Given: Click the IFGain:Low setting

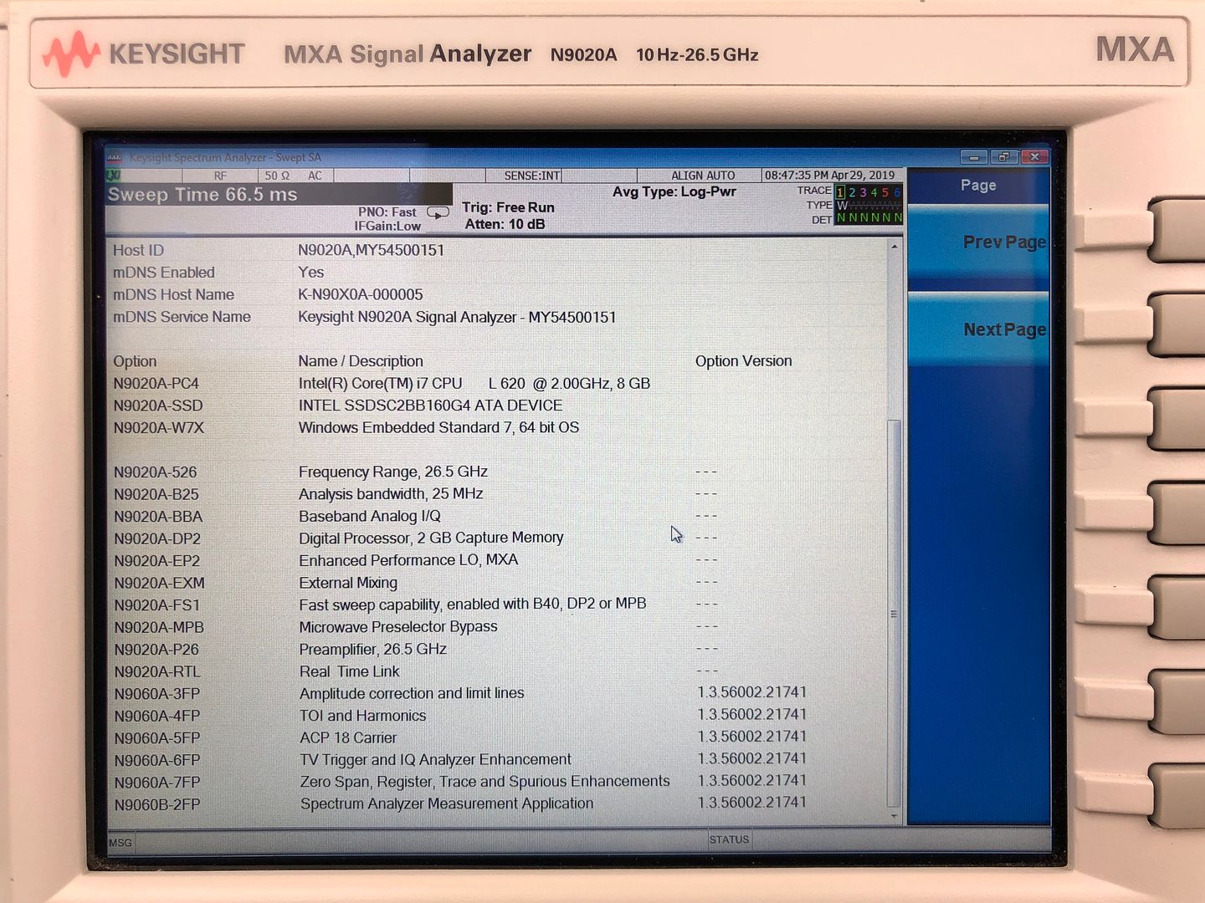Looking at the screenshot, I should [x=387, y=226].
